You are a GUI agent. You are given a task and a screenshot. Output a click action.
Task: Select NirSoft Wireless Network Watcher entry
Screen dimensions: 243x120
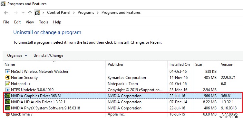pyautogui.click(x=40, y=72)
